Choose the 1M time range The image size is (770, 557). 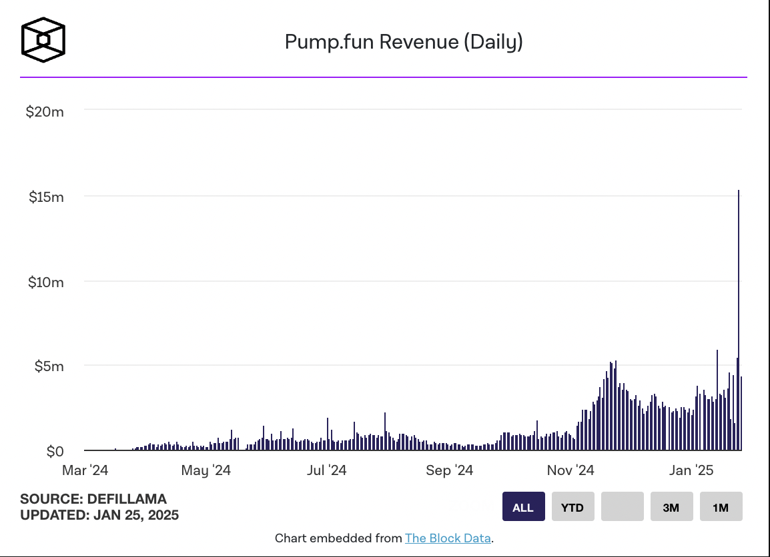pos(721,507)
